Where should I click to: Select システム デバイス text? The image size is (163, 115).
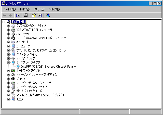click(26, 54)
